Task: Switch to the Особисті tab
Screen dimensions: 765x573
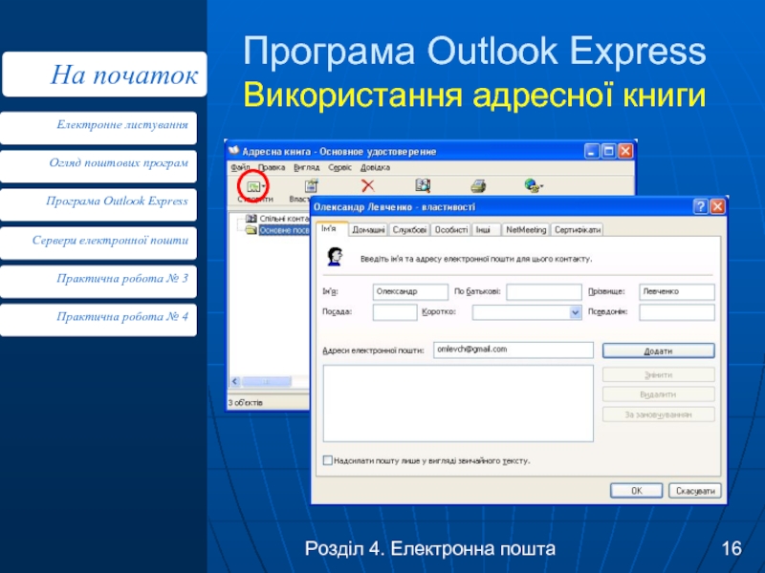Action: [451, 229]
